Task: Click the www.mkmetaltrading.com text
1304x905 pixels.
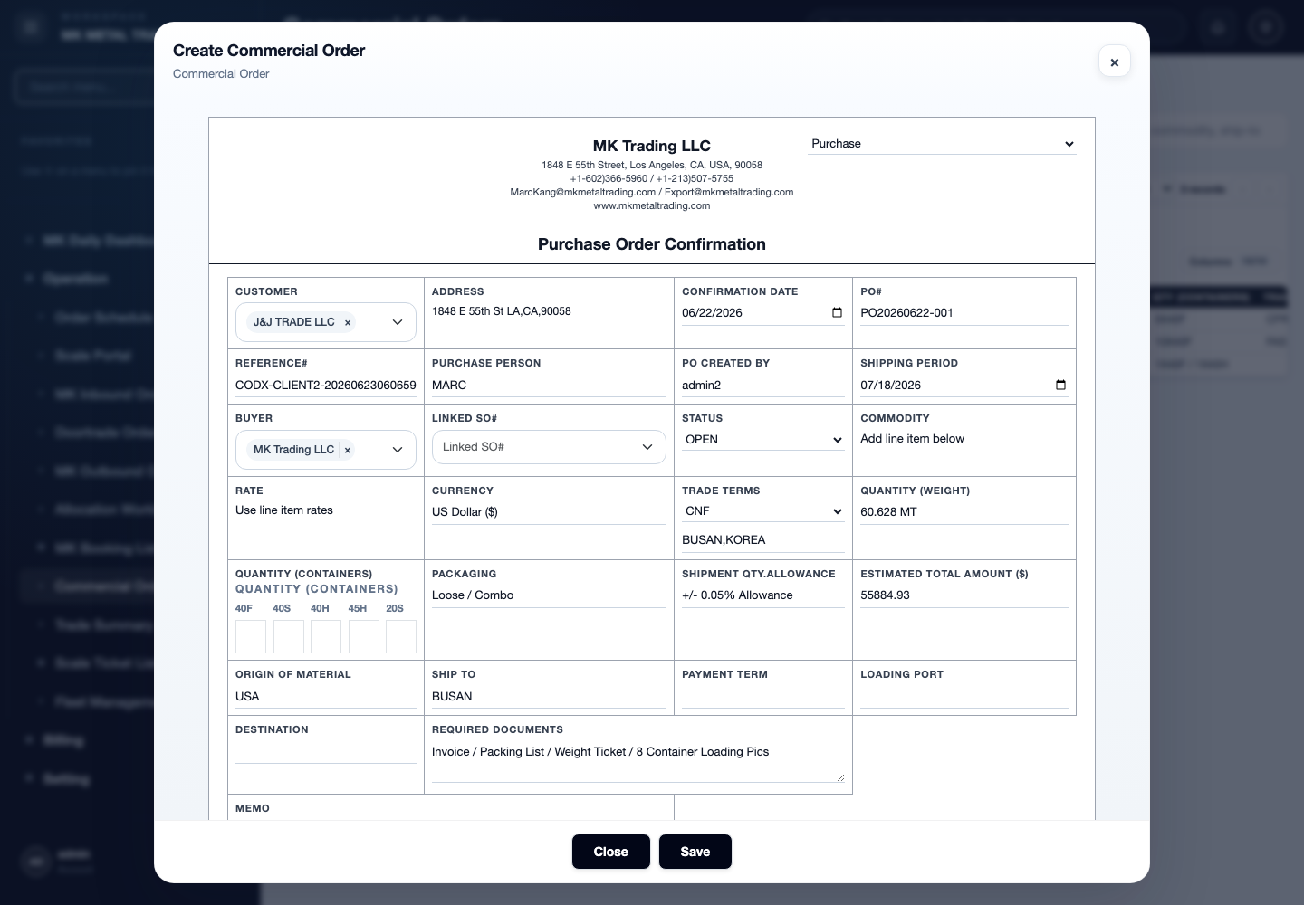Action: pyautogui.click(x=652, y=205)
